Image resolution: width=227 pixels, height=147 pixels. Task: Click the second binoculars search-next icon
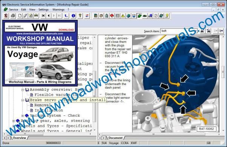tap(209, 31)
